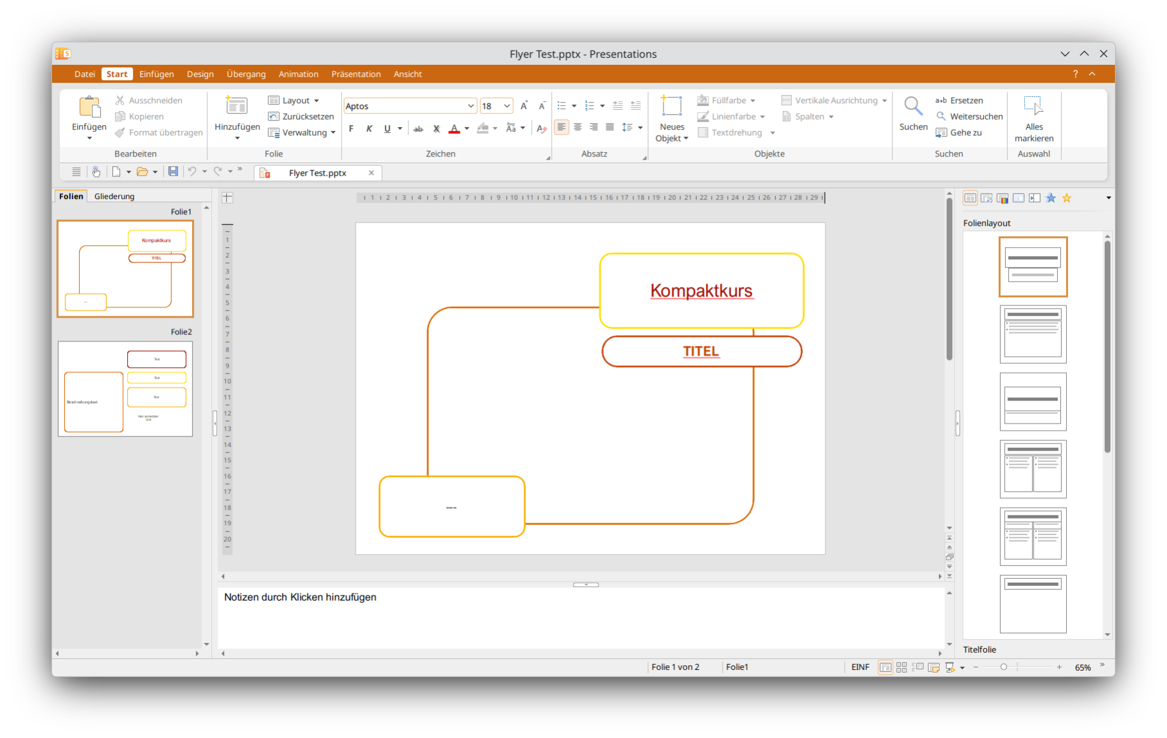Click the Textdrehung button

[x=730, y=132]
